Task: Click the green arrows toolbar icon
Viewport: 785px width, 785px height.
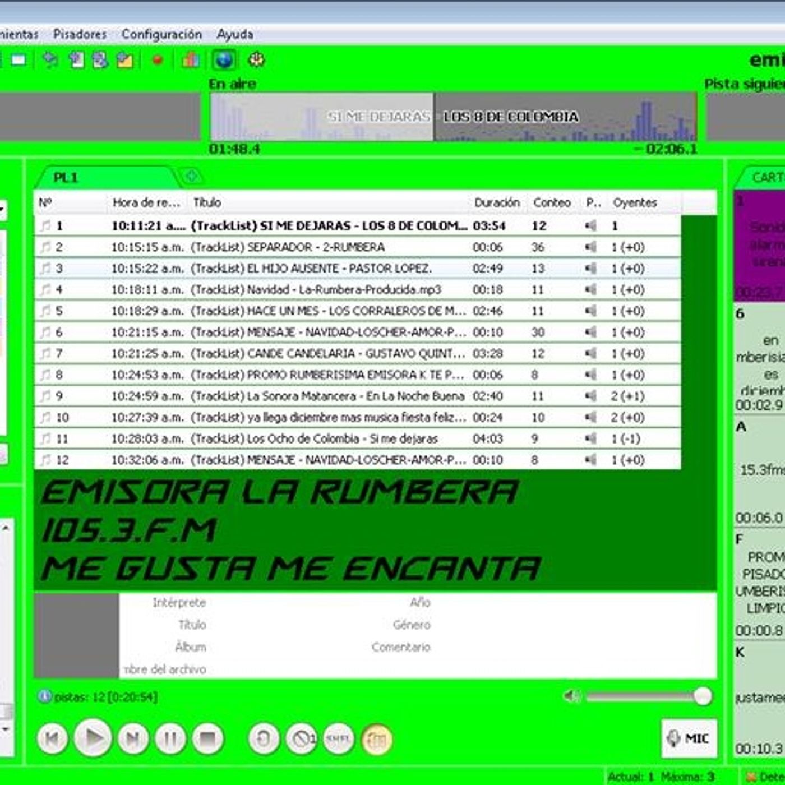Action: [x=50, y=60]
